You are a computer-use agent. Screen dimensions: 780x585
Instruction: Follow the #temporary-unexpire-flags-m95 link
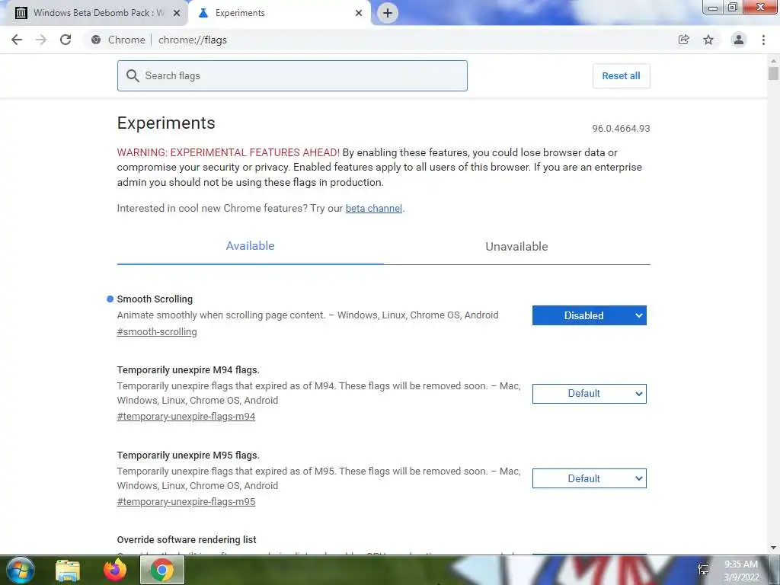(x=186, y=502)
